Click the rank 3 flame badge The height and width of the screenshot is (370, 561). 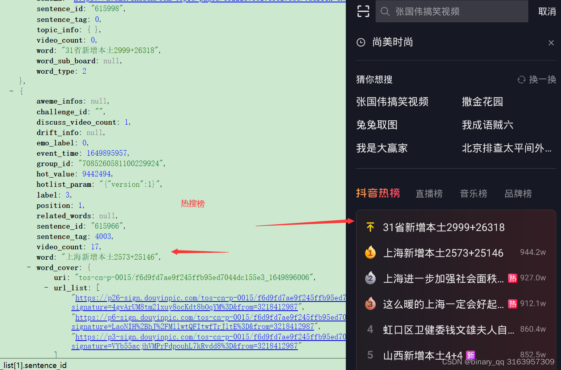click(x=370, y=303)
